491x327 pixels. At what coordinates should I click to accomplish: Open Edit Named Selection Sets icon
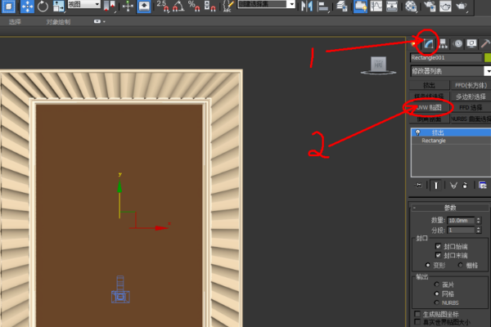228,6
